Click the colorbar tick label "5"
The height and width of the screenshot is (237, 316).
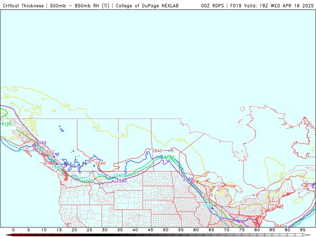(x=28, y=230)
